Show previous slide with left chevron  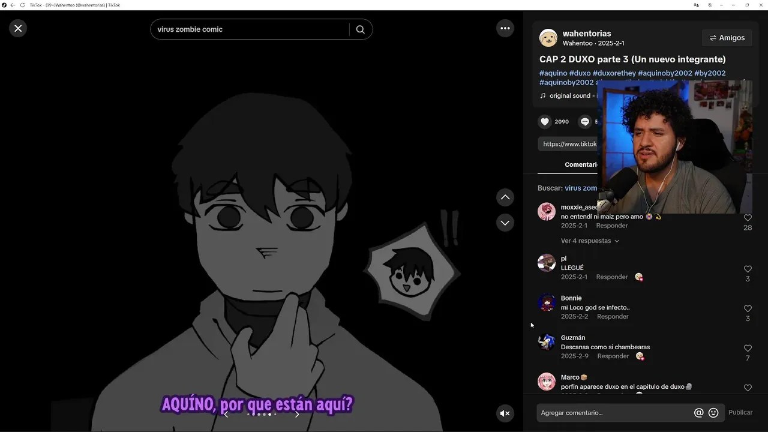(226, 414)
